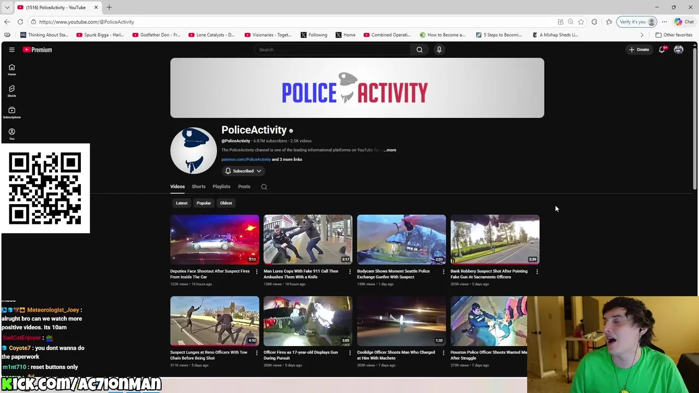
Task: Select the Latest sort chip
Action: tap(182, 203)
